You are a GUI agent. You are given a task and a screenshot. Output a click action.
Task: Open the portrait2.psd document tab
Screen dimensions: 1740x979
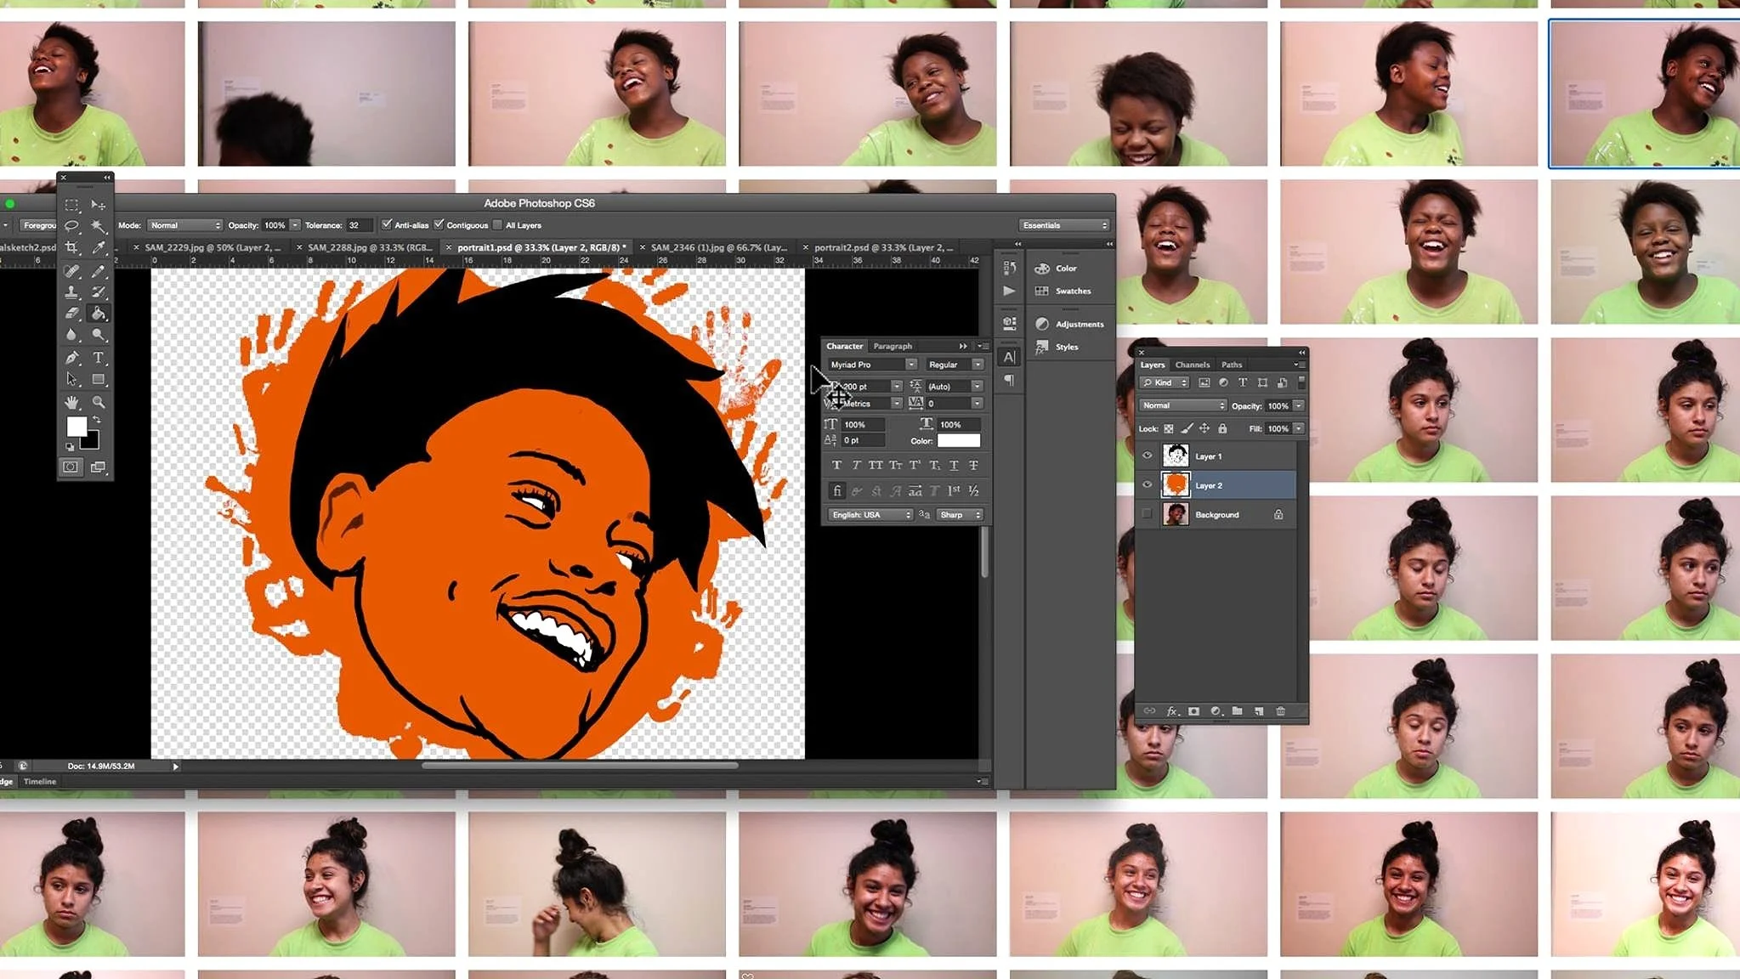click(x=882, y=247)
